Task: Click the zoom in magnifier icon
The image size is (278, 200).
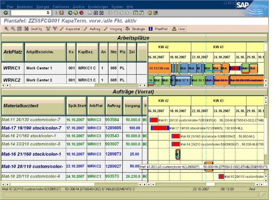Action: point(6,29)
